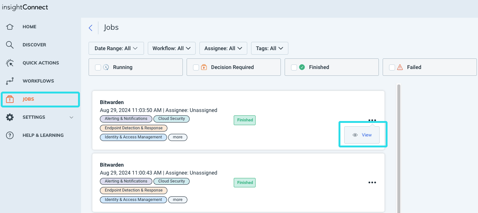Open three-dots menu for 11:00:43 AM job
The image size is (478, 213).
(372, 182)
